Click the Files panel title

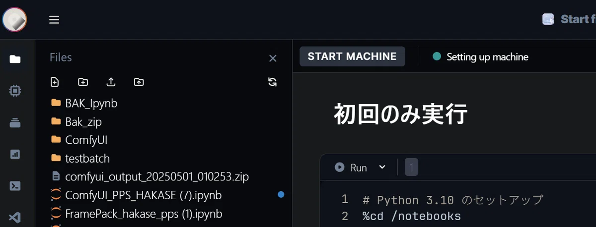[61, 57]
